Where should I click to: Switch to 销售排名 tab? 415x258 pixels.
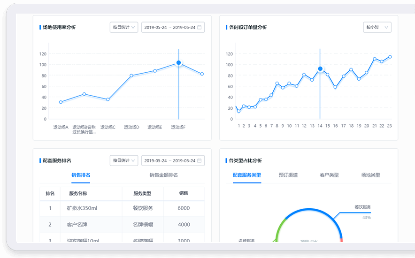[x=81, y=175]
